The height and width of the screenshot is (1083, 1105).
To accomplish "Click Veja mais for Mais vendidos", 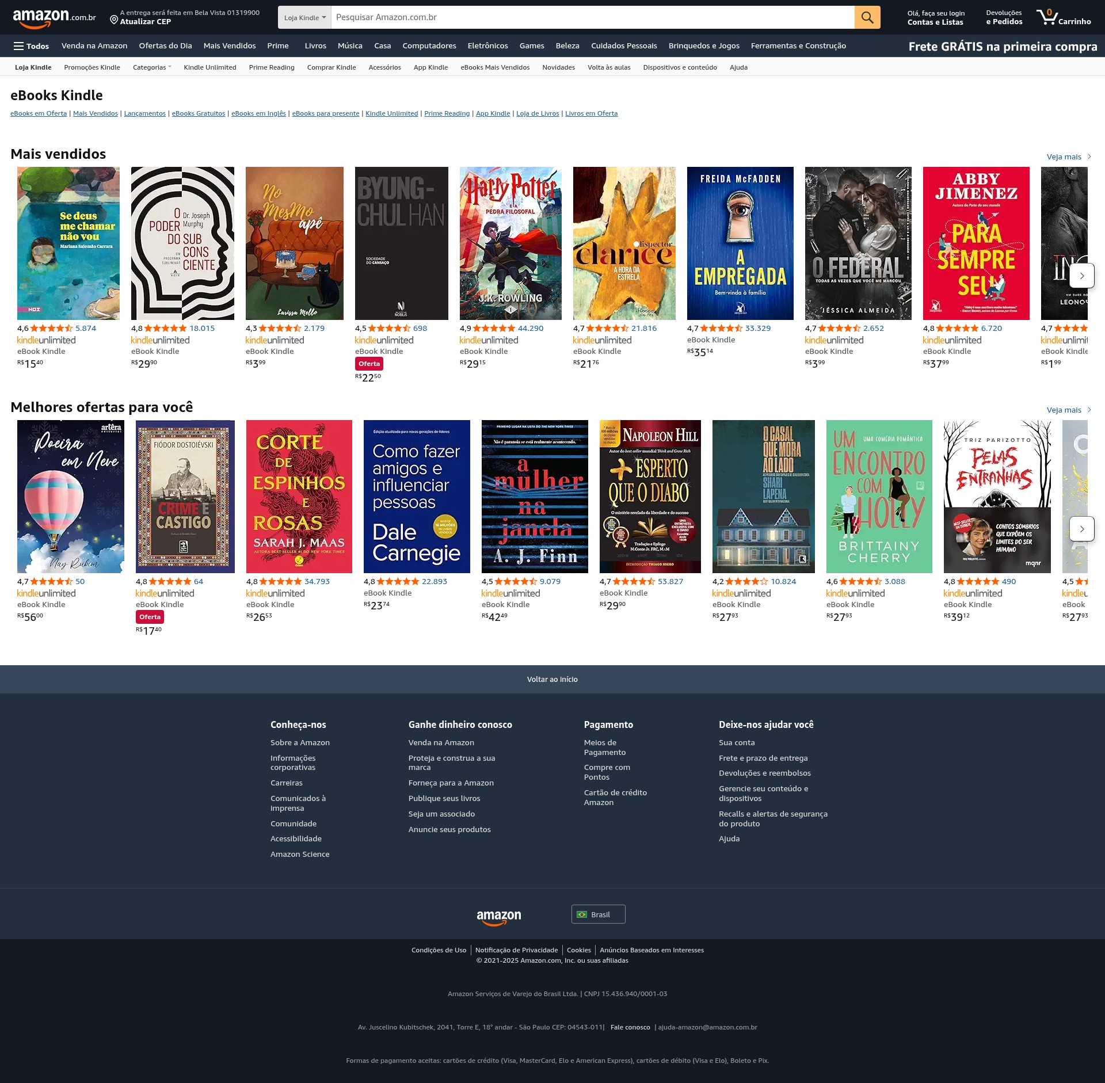I will click(1069, 157).
